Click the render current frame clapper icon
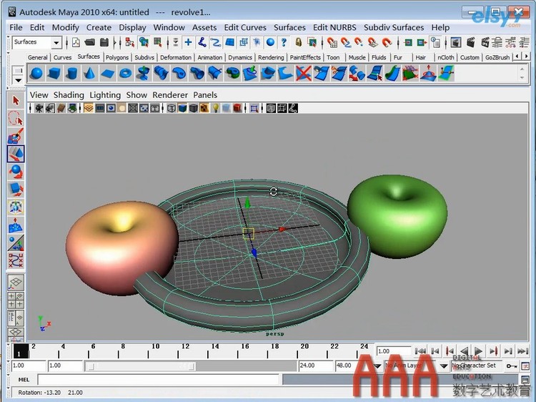This screenshot has height=402, width=536. point(471,42)
